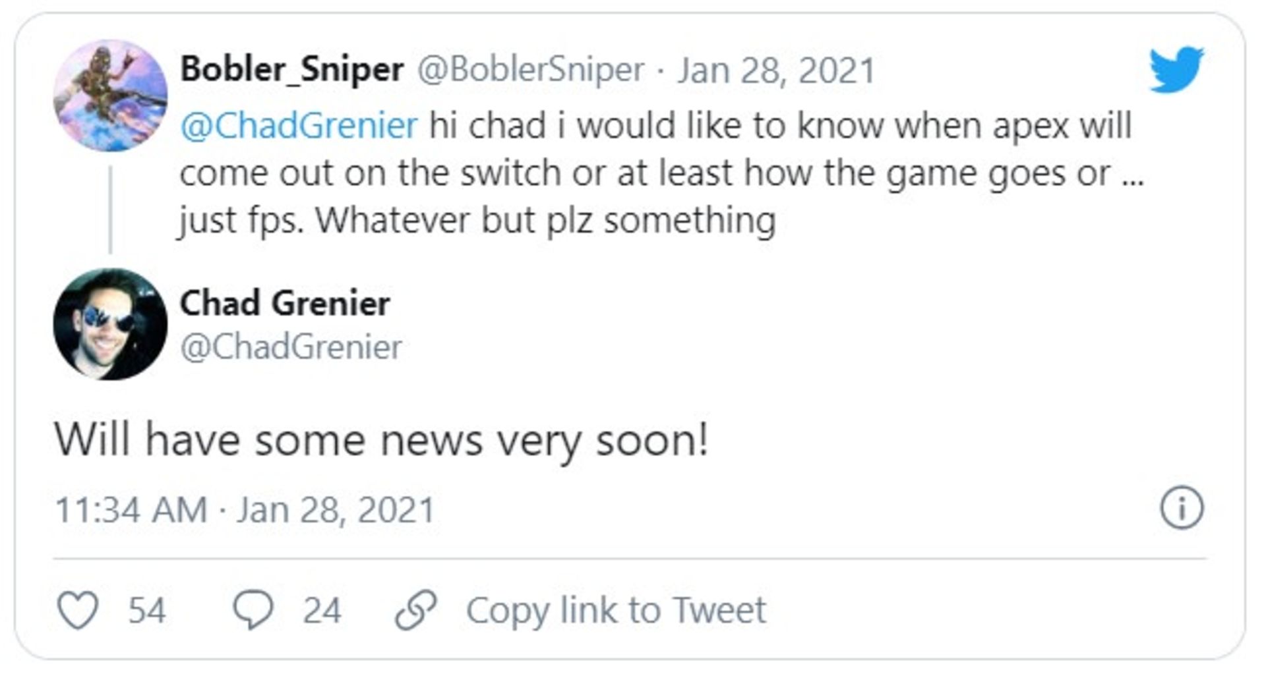This screenshot has width=1266, height=674.
Task: Expand the truncated tweet ellipsis
Action: tap(1132, 174)
